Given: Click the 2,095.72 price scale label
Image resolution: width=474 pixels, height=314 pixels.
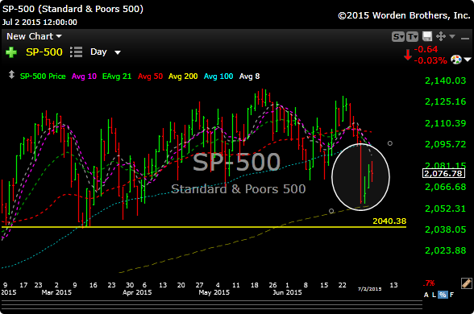Looking at the screenshot, I should pyautogui.click(x=445, y=144).
